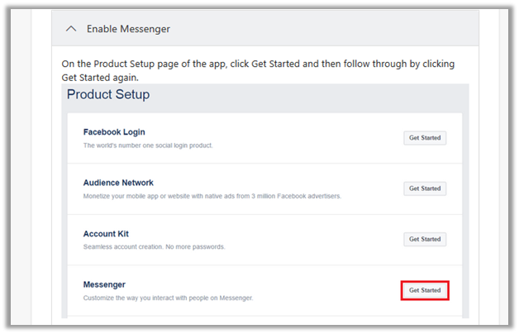The width and height of the screenshot is (519, 334).
Task: Select the Account Kit product title
Action: [x=106, y=234]
